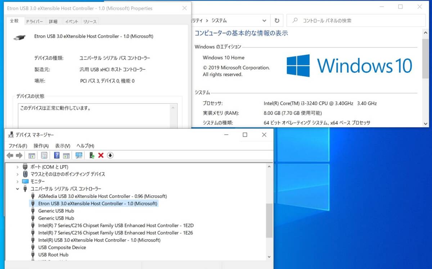Select Intel 7 Series USB Enhanced Controller 1E2D
Image resolution: width=432 pixels, height=269 pixels.
[x=116, y=225]
